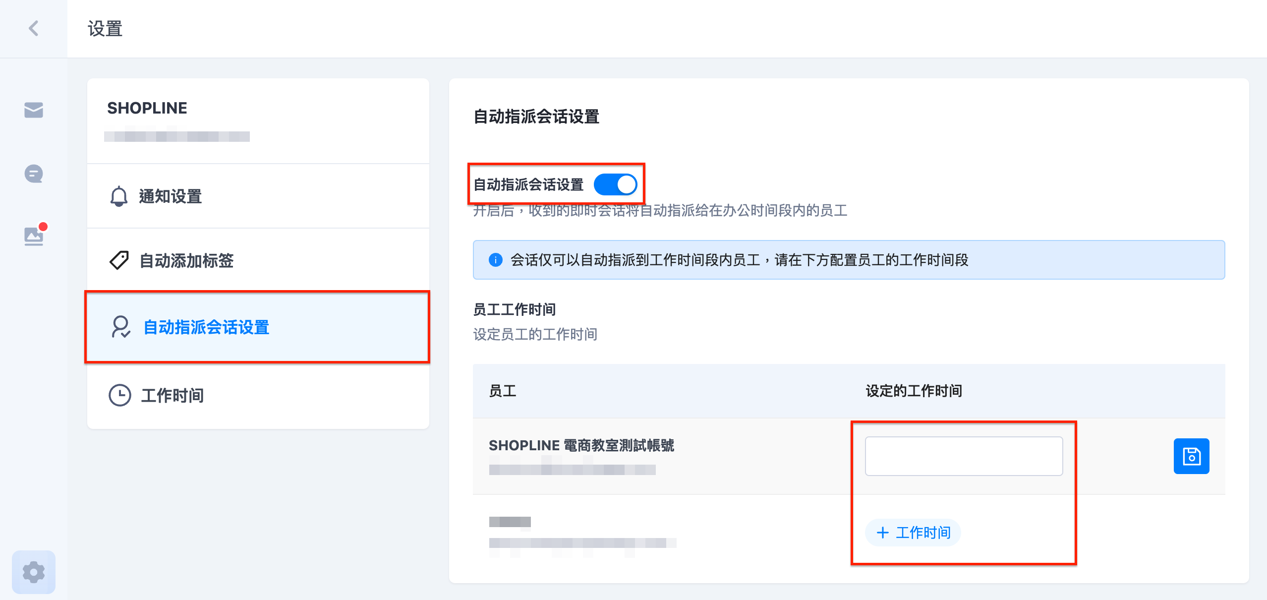1267x600 pixels.
Task: Click the 设定的工作时间 column header
Action: (914, 391)
